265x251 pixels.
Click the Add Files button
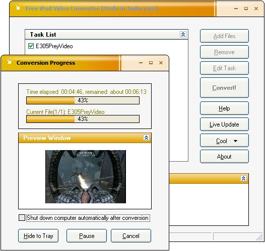[224, 36]
